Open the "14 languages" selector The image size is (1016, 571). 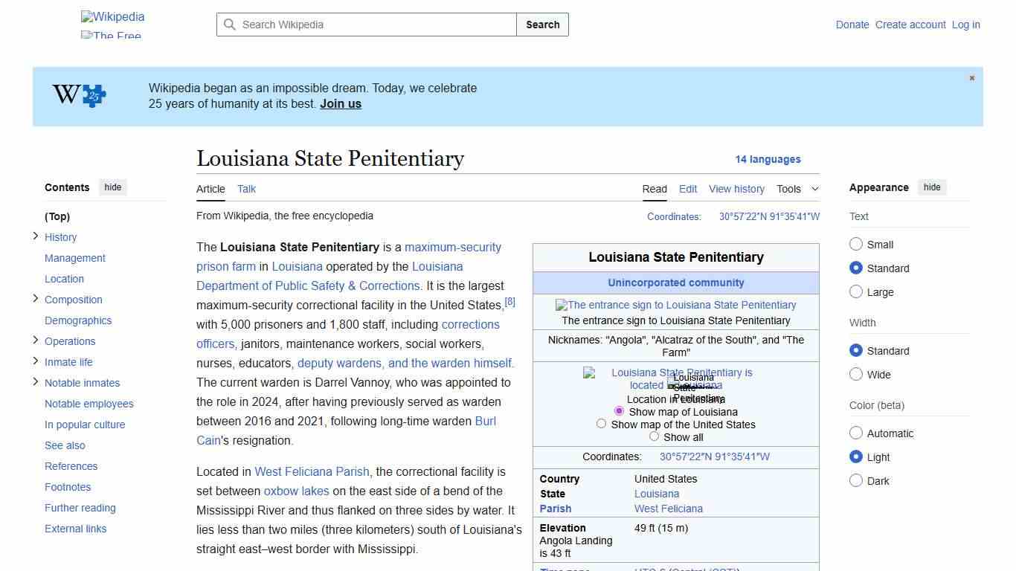(768, 159)
